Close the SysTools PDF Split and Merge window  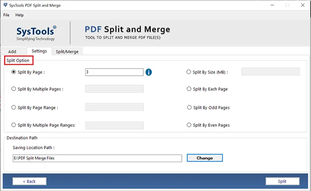point(302,5)
